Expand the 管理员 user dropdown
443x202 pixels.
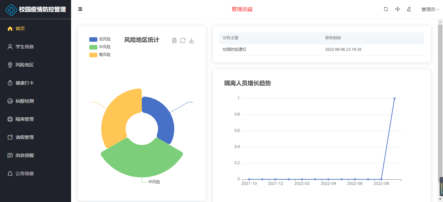430,9
